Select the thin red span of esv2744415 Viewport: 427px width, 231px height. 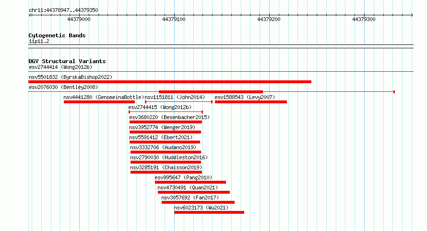[x=166, y=112]
